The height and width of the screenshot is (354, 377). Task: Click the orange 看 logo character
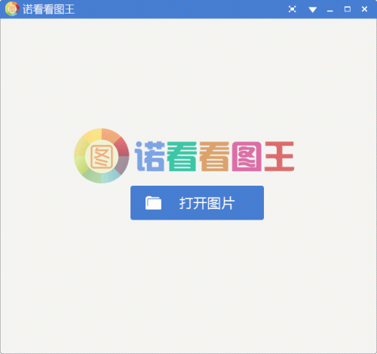(214, 156)
